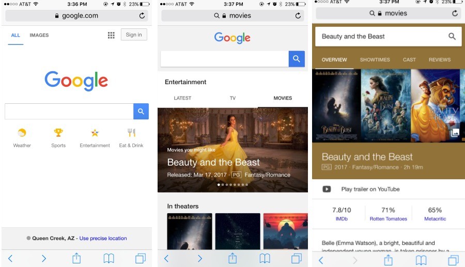Click the carousel pagination dots
Image resolution: width=465 pixels, height=267 pixels.
(x=233, y=184)
